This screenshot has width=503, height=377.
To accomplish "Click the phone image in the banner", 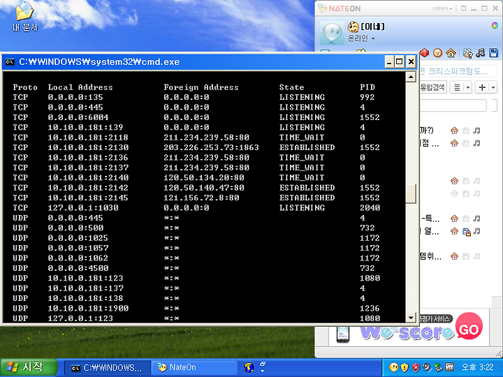I will pos(342,334).
